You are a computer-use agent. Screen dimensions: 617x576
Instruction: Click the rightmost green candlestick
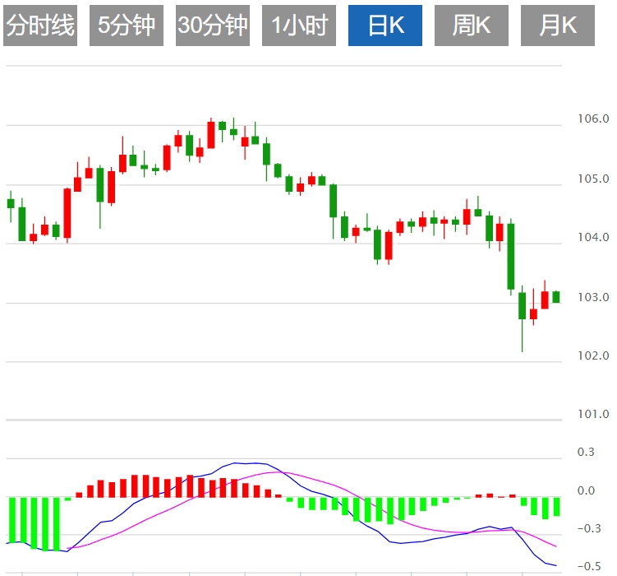click(x=556, y=297)
